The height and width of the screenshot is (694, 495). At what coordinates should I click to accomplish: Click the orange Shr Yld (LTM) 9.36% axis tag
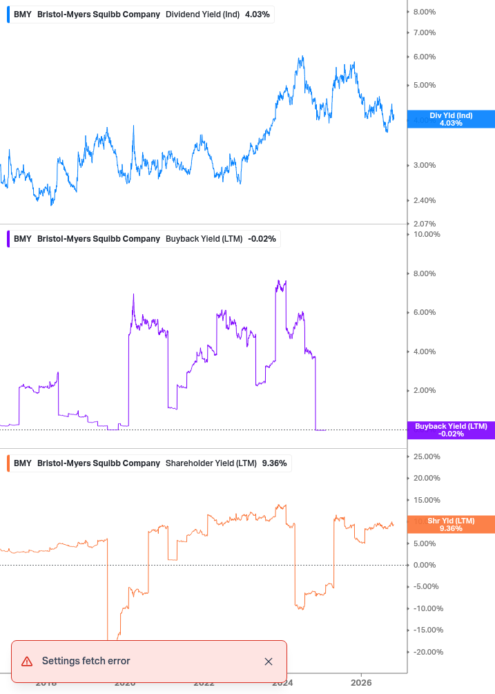click(451, 525)
